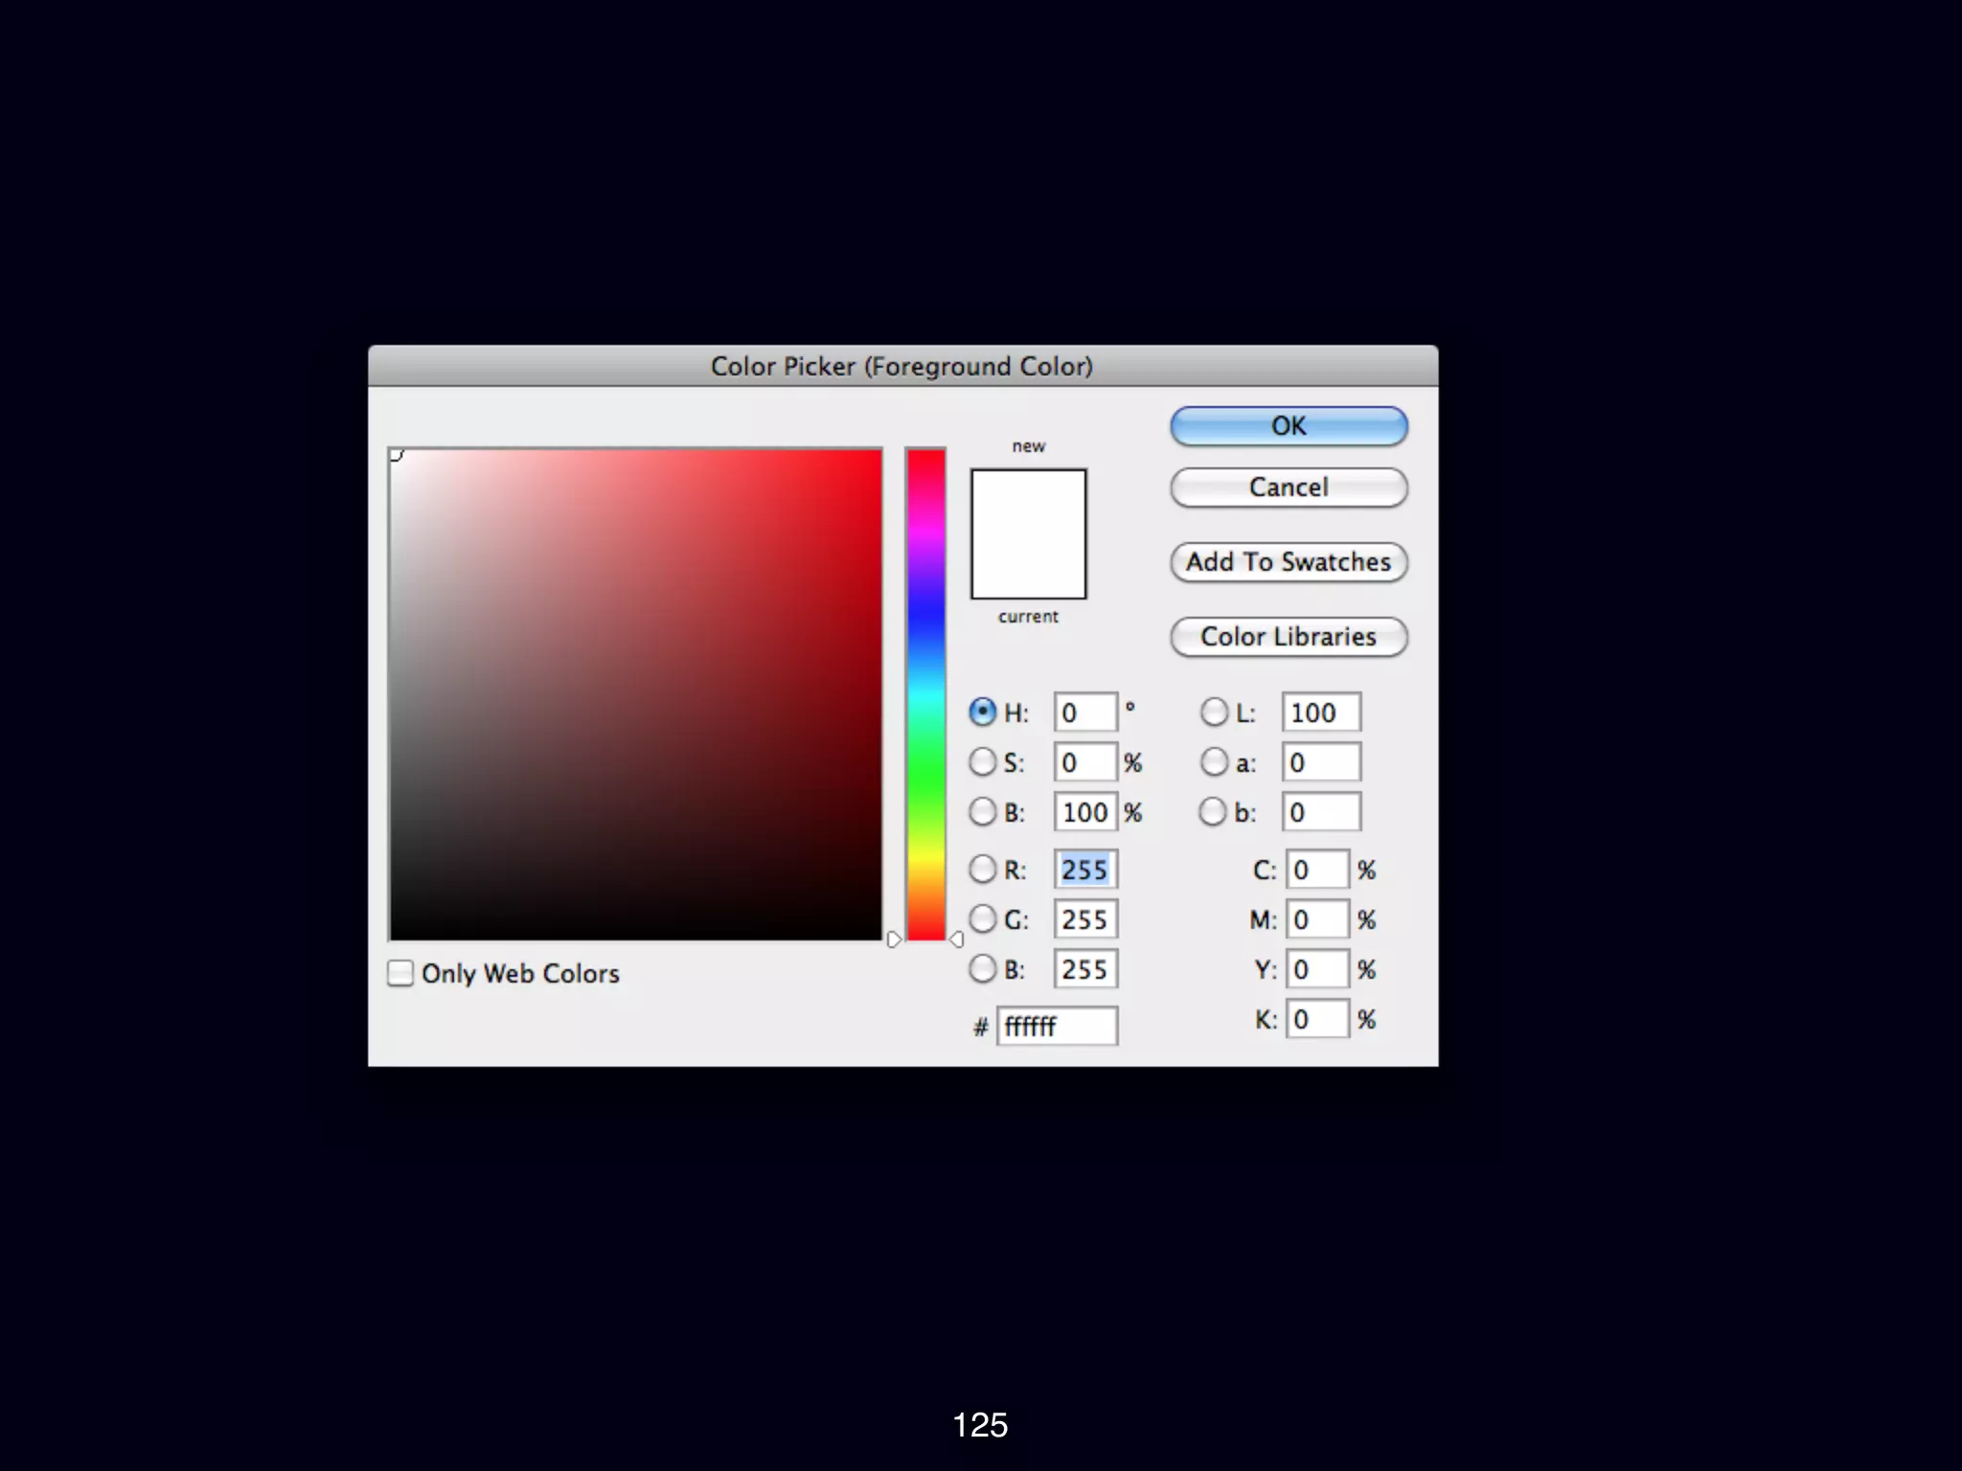Click the Cancel button

coord(1289,487)
